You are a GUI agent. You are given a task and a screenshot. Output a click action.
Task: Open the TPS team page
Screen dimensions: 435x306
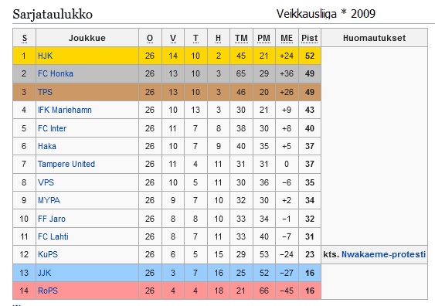pos(45,92)
